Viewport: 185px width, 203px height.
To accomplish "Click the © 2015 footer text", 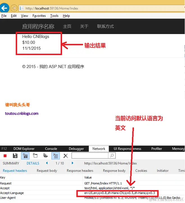I will [53, 67].
